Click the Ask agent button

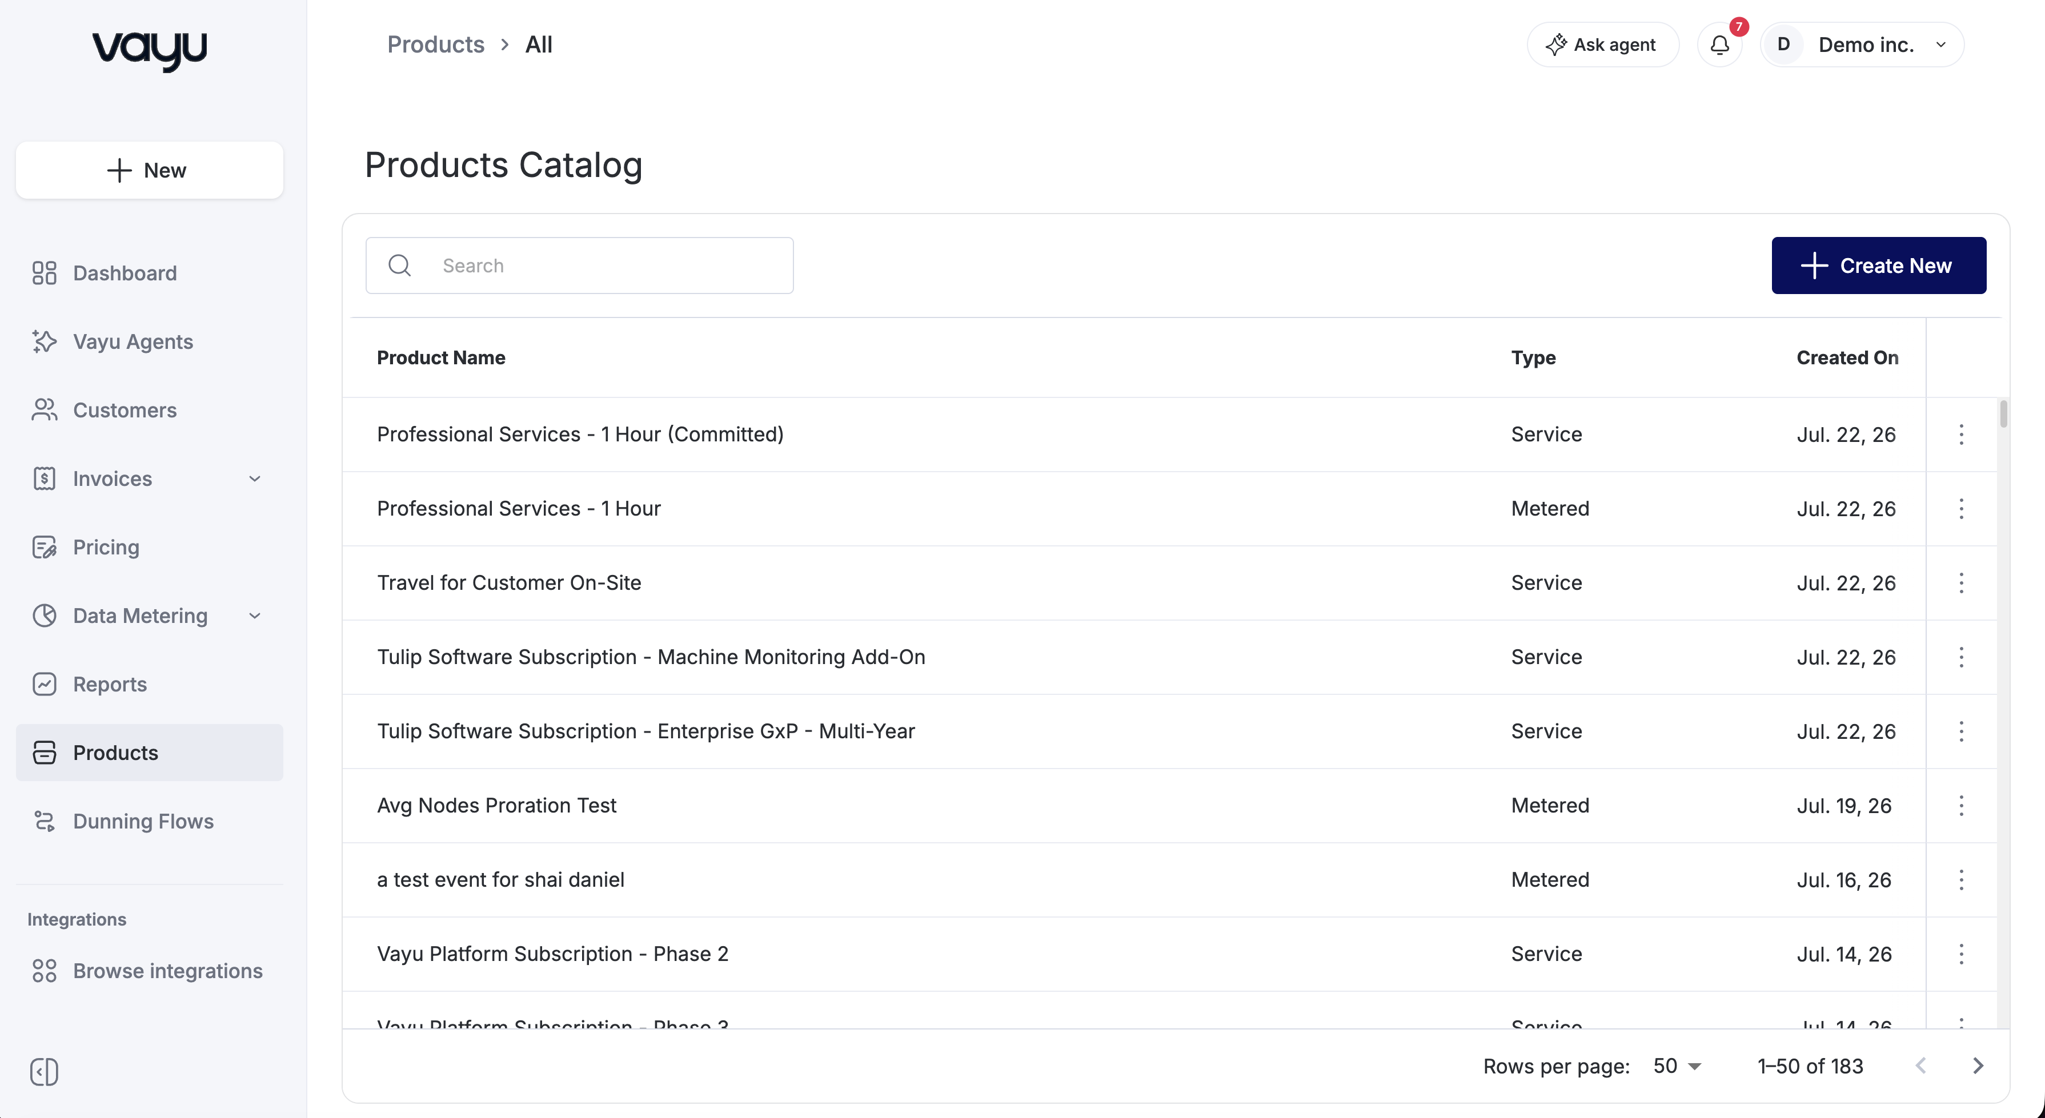pyautogui.click(x=1603, y=45)
